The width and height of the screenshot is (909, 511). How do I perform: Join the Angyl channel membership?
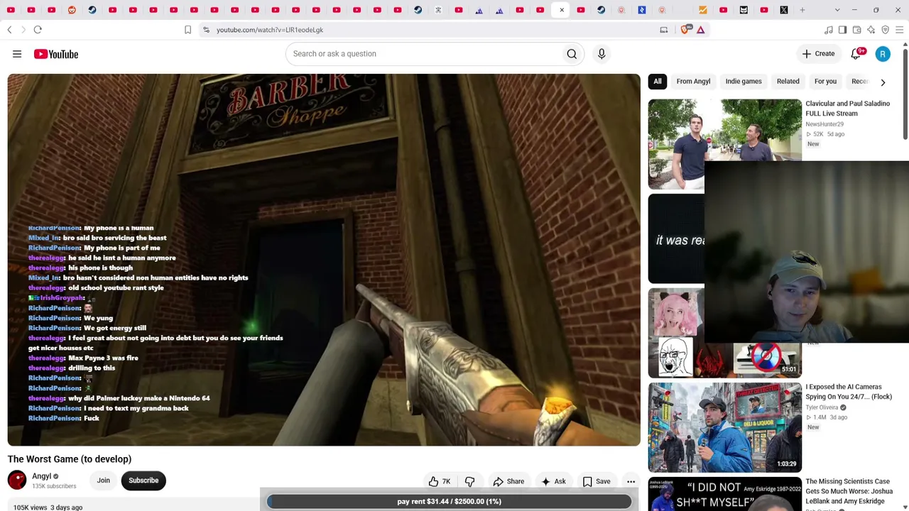click(x=104, y=480)
